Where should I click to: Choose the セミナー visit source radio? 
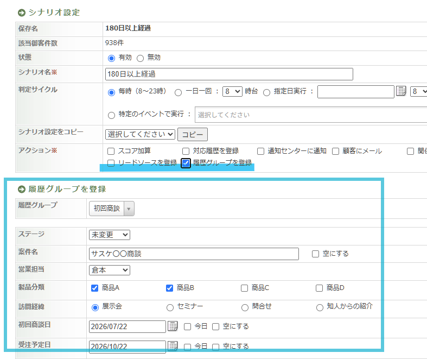tap(170, 307)
